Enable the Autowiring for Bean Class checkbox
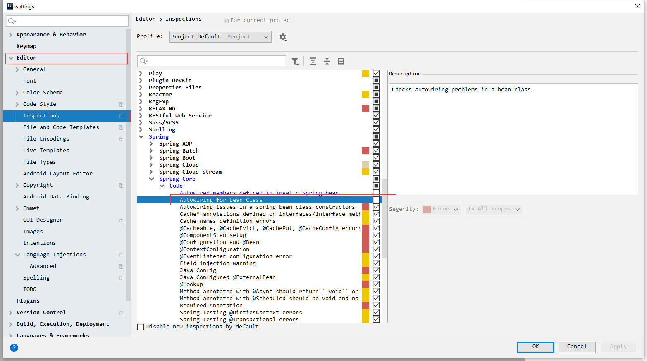The width and height of the screenshot is (647, 361). pos(376,200)
